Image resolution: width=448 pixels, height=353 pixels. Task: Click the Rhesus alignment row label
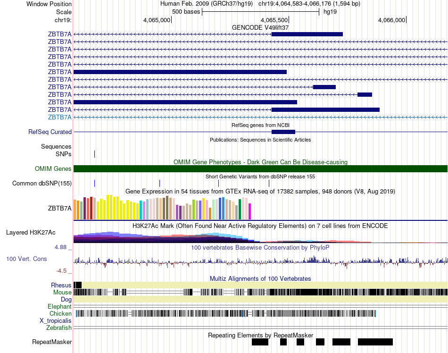pos(61,285)
